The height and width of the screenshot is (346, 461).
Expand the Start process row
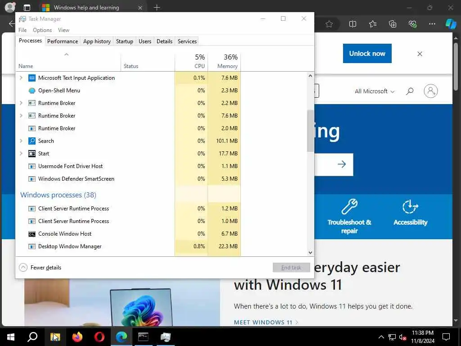click(21, 154)
